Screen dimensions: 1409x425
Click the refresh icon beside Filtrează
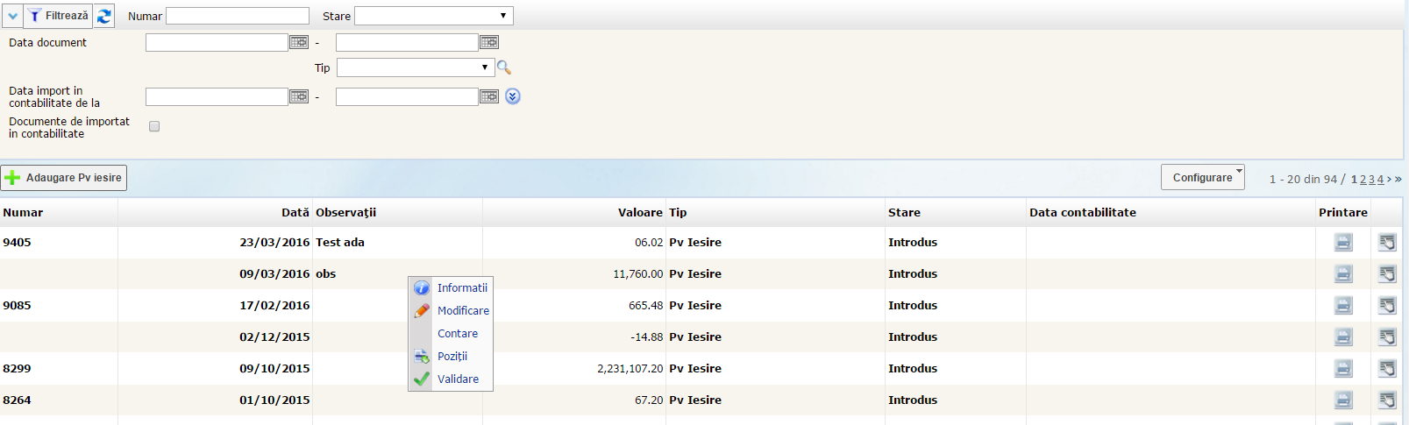click(104, 16)
